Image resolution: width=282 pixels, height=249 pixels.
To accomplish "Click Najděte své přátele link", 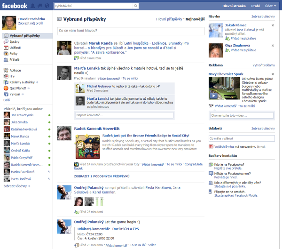I will [x=228, y=169].
